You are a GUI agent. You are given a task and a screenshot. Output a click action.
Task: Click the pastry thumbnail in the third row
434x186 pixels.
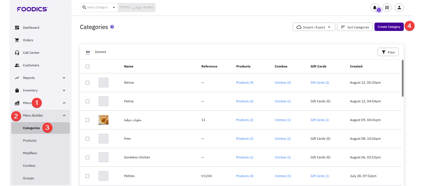click(103, 120)
